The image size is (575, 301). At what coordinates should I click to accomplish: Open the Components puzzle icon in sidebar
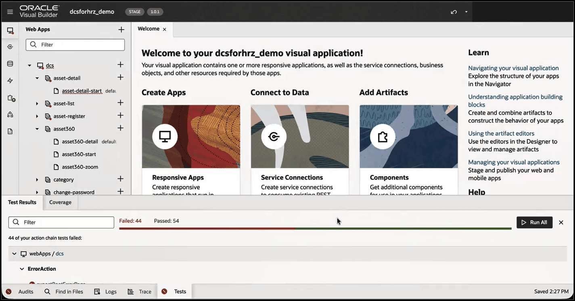pos(11,98)
